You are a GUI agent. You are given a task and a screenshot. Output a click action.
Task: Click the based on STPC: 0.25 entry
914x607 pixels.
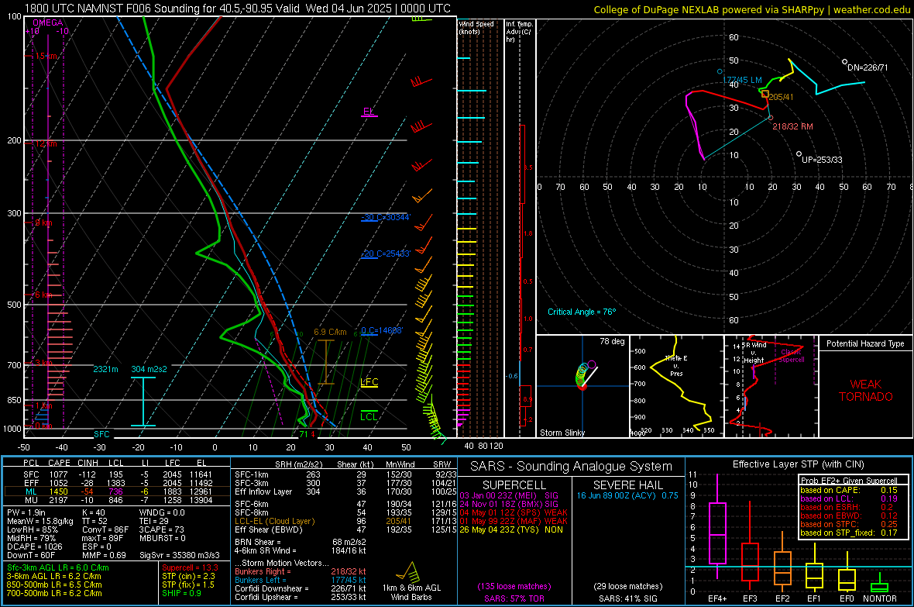click(849, 524)
